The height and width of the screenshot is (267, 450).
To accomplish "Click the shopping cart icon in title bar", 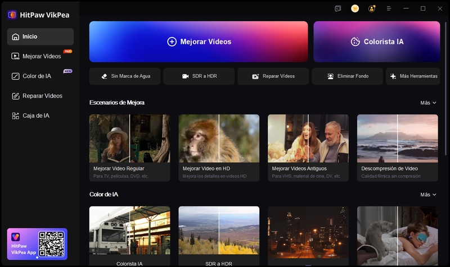I will pyautogui.click(x=355, y=8).
